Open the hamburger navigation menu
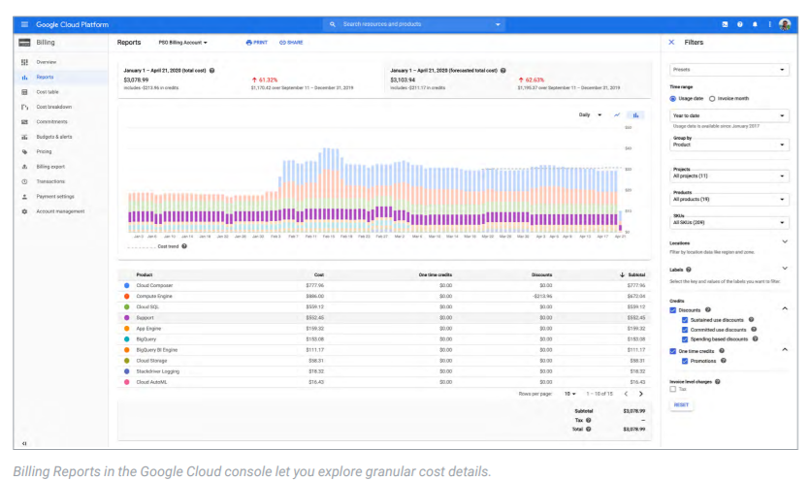This screenshot has width=810, height=481. pyautogui.click(x=24, y=24)
